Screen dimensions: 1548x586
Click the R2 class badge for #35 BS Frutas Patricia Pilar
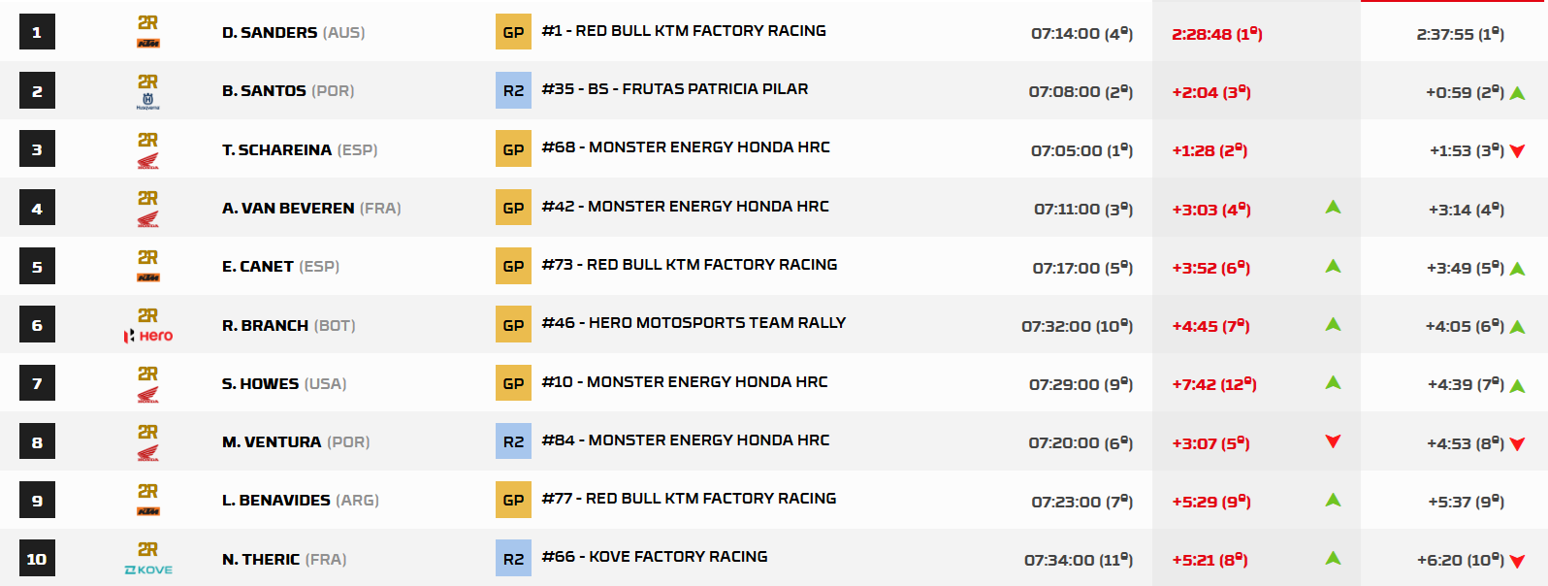point(513,90)
